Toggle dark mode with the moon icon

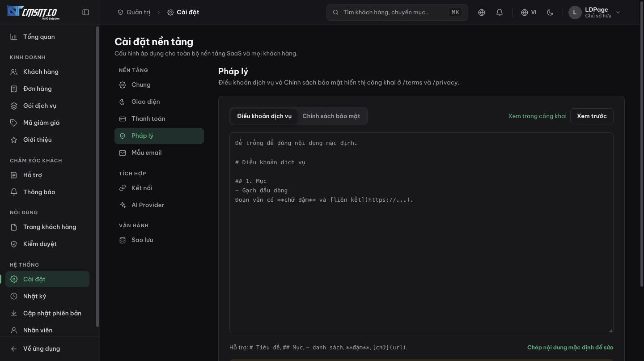point(550,13)
